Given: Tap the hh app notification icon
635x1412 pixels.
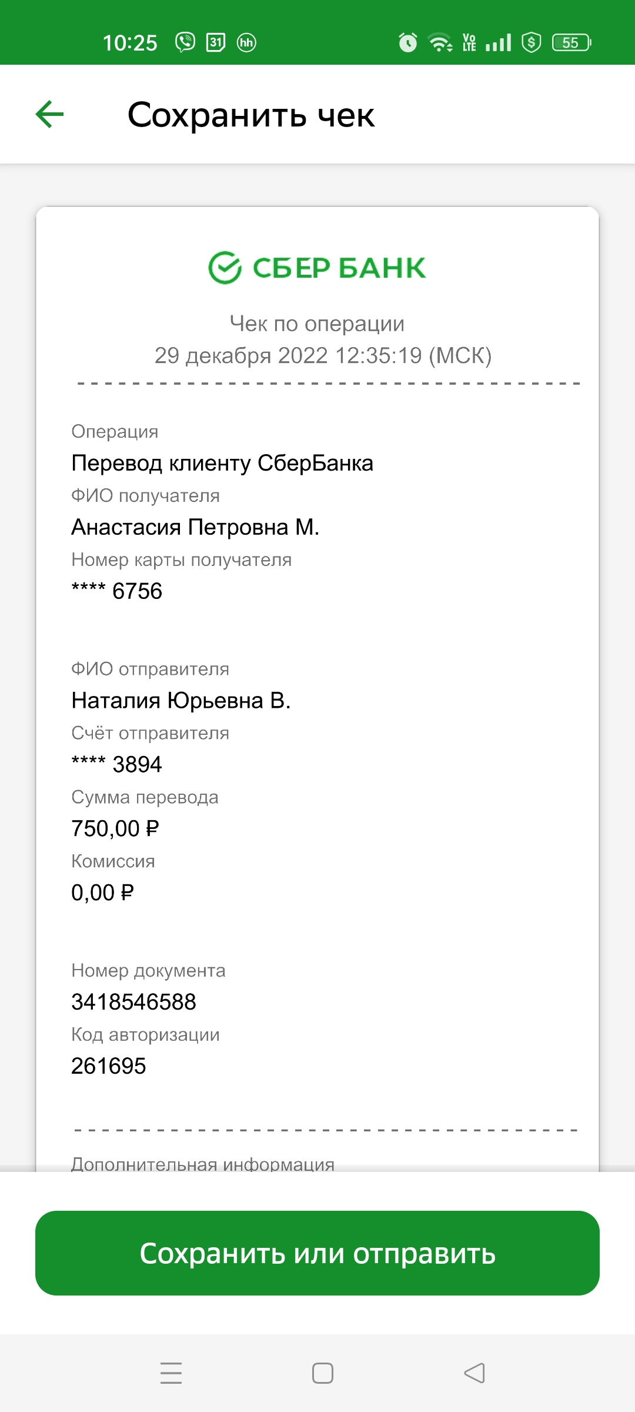Looking at the screenshot, I should pos(246,42).
